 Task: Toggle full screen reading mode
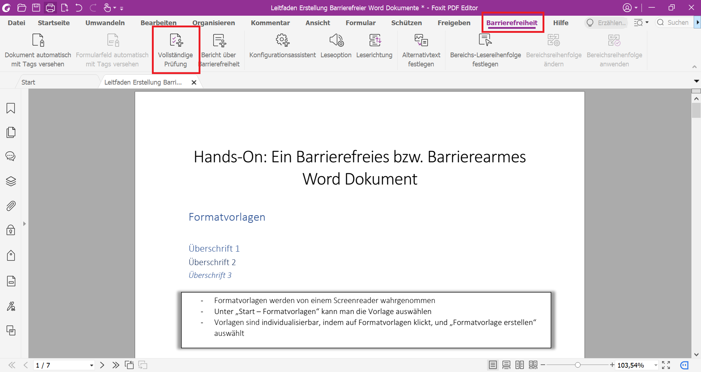(x=666, y=365)
